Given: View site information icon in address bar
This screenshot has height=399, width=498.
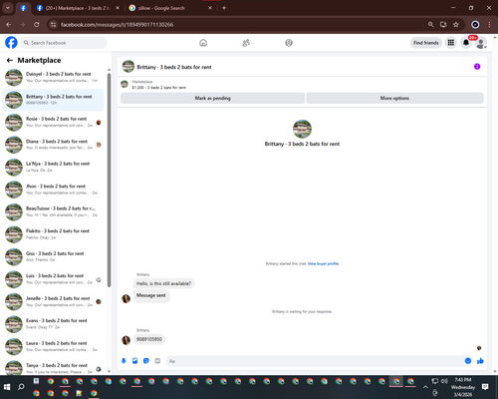Looking at the screenshot, I should point(53,25).
